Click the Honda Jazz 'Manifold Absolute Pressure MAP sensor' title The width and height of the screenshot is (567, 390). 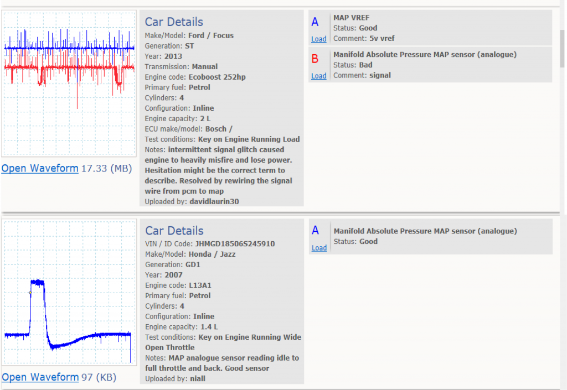[425, 231]
